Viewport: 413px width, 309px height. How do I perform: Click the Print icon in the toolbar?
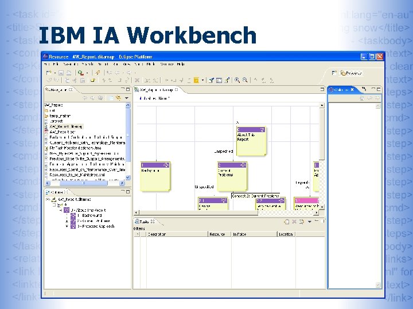coord(68,73)
